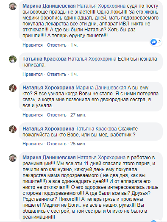
Task: Open the 25 мин. timestamp link
Action: click(x=78, y=144)
